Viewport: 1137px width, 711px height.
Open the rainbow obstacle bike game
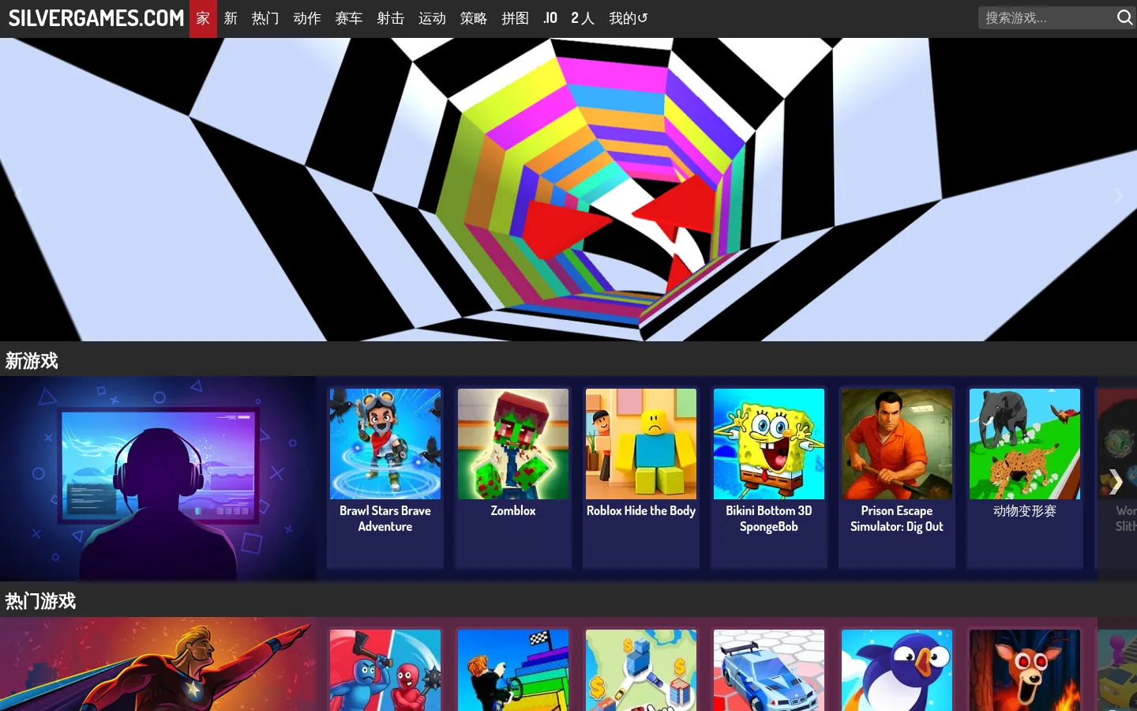(x=513, y=670)
